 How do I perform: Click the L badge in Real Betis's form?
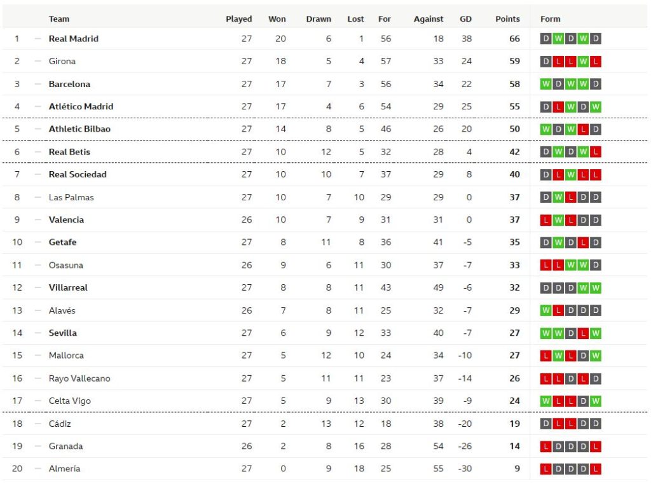596,152
